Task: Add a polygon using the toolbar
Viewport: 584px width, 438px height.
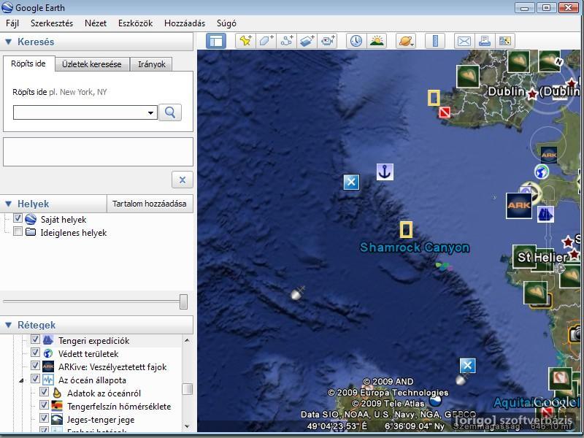Action: point(266,41)
